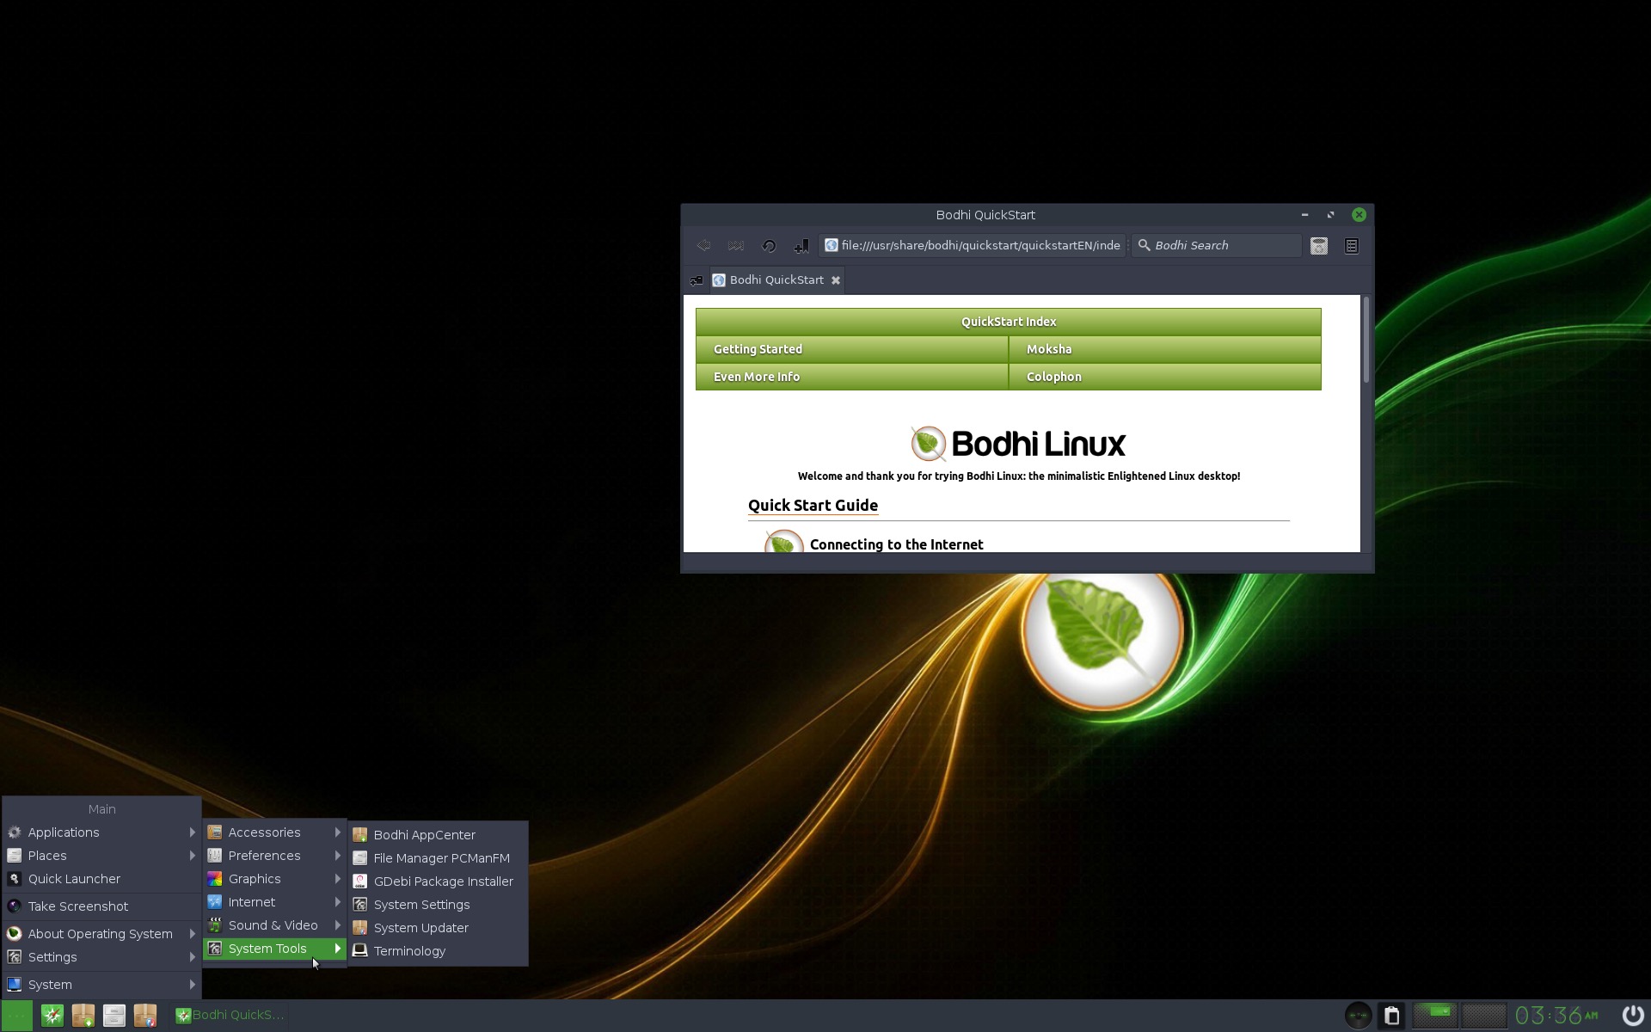Viewport: 1651px width, 1032px height.
Task: Click the Take Screenshot camera icon
Action: click(15, 906)
